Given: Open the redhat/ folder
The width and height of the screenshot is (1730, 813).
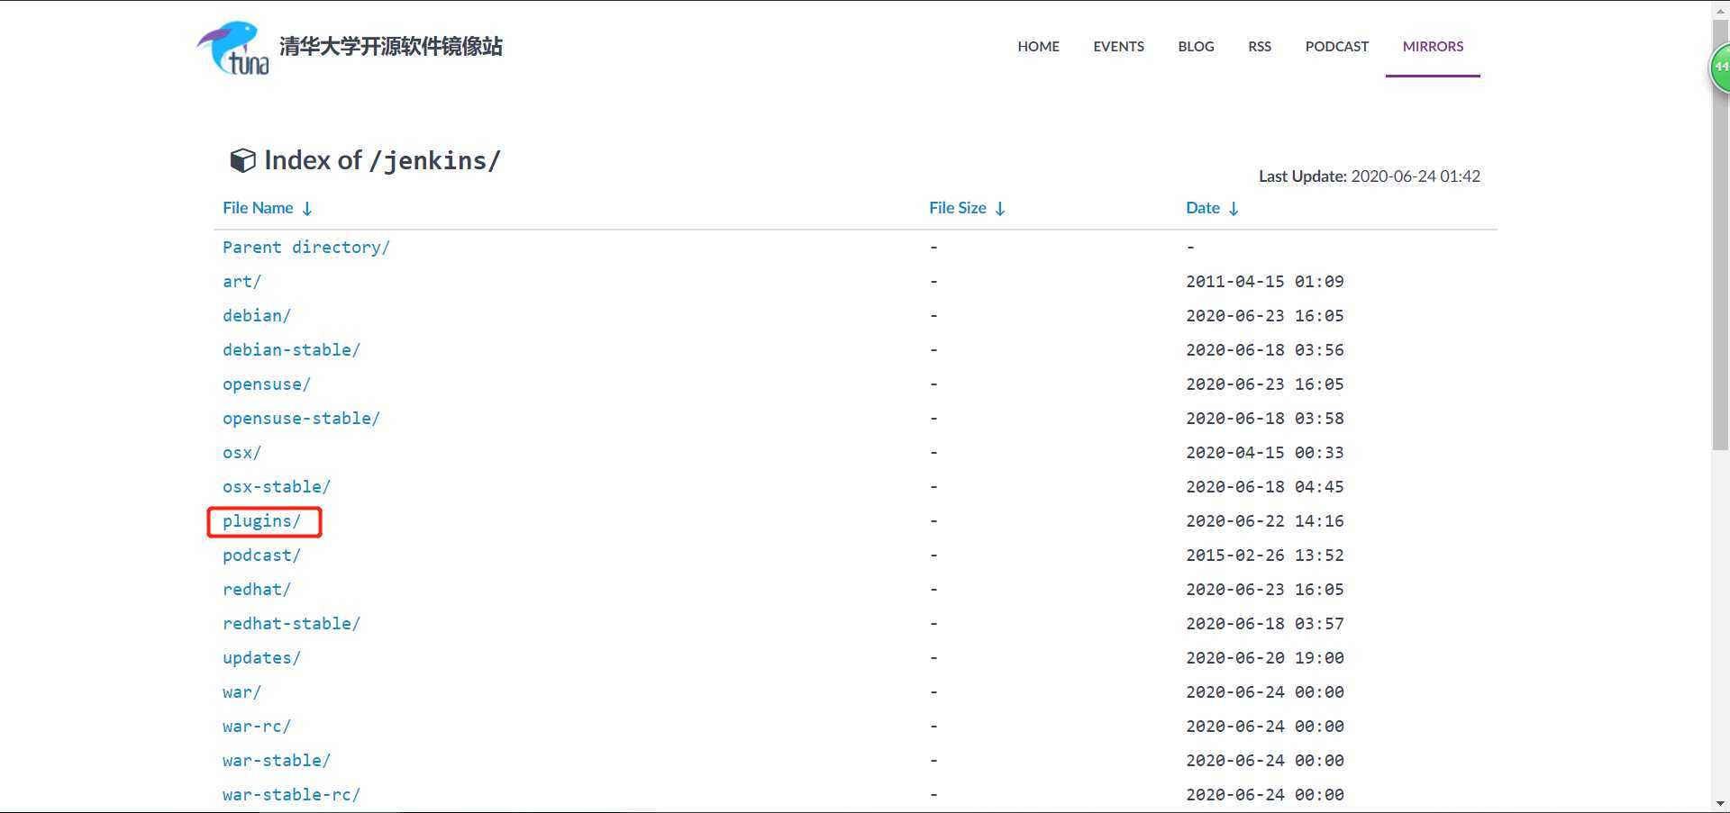Looking at the screenshot, I should pyautogui.click(x=257, y=590).
